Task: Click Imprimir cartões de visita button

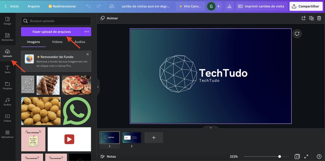Action: (x=261, y=6)
